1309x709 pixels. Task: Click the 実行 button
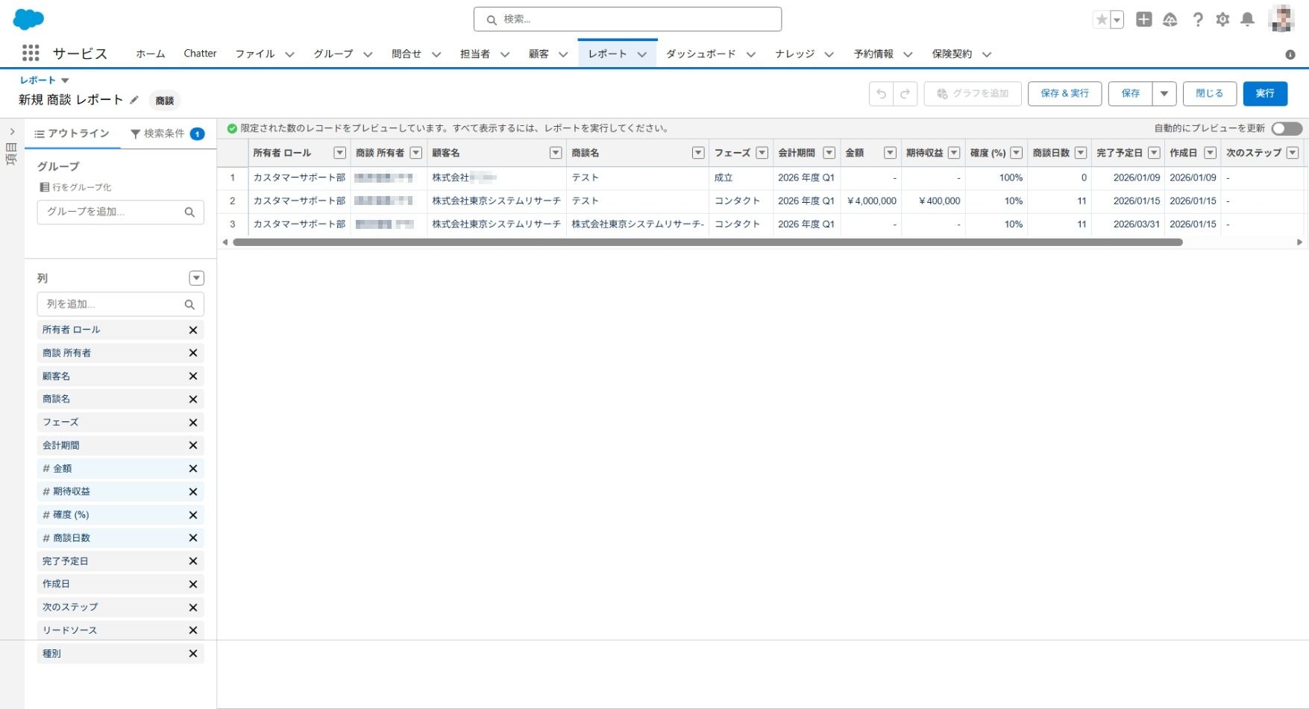(1265, 94)
